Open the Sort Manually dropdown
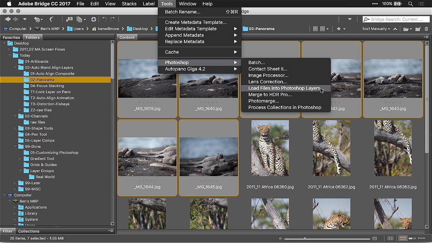This screenshot has height=243, width=432. 376,29
